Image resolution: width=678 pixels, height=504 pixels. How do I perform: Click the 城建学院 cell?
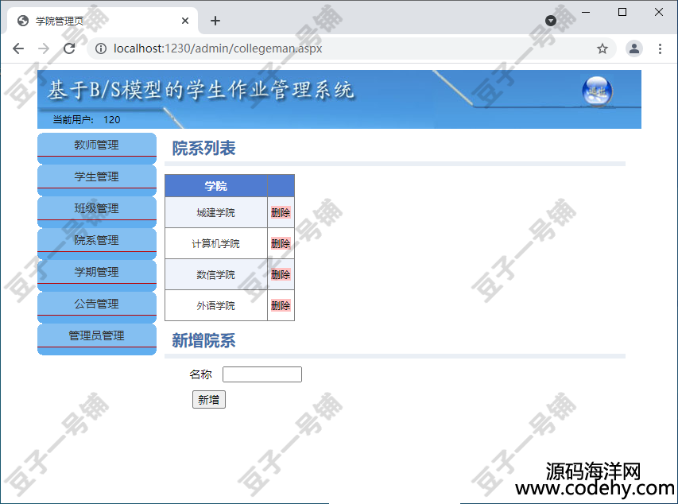(215, 212)
